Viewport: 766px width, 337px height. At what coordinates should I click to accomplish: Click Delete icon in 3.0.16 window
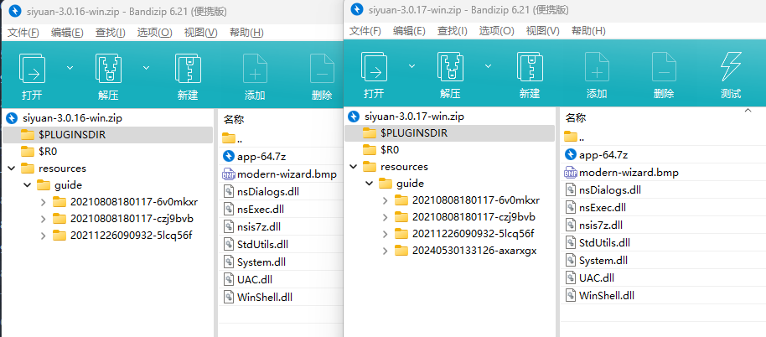(x=322, y=69)
